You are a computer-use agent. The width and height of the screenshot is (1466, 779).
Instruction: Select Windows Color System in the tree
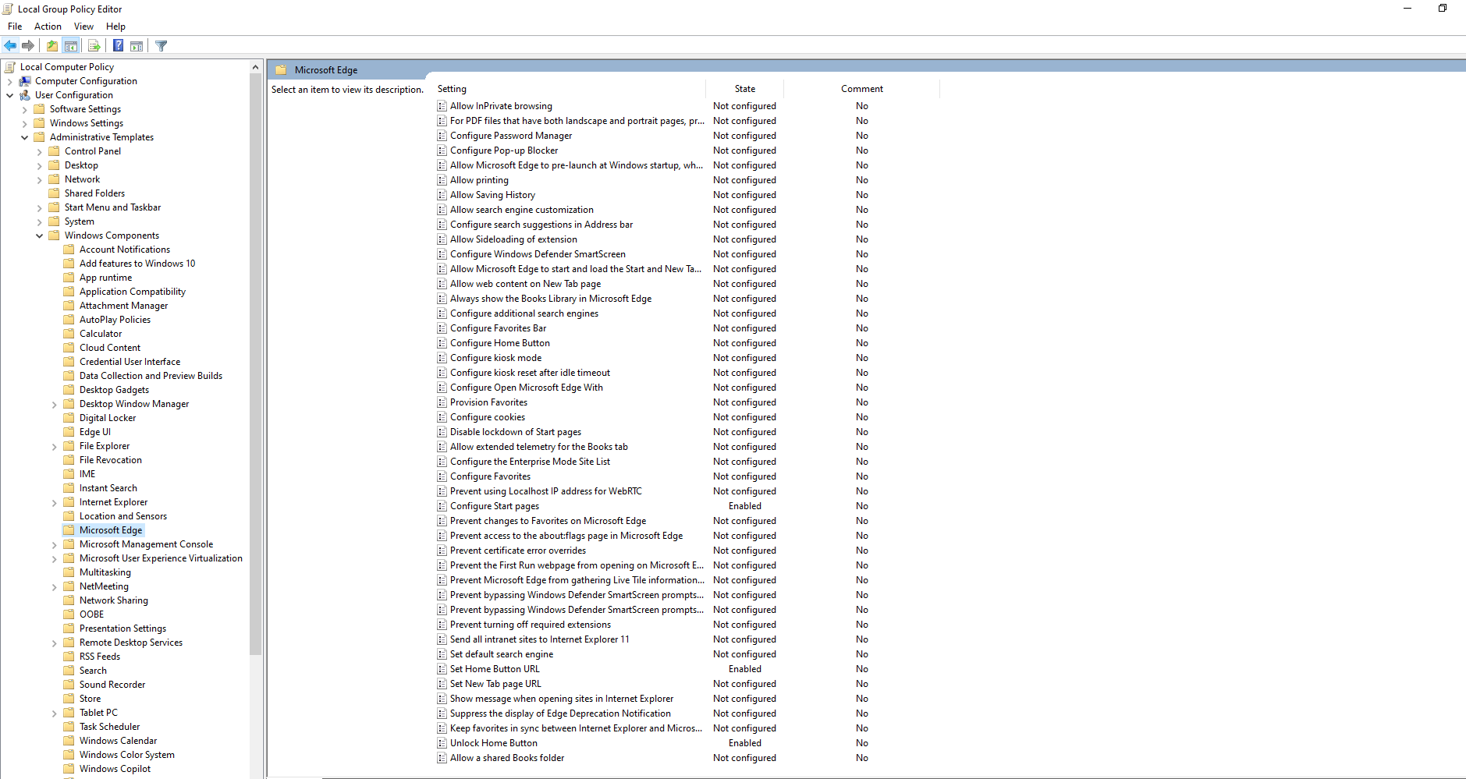(x=127, y=755)
